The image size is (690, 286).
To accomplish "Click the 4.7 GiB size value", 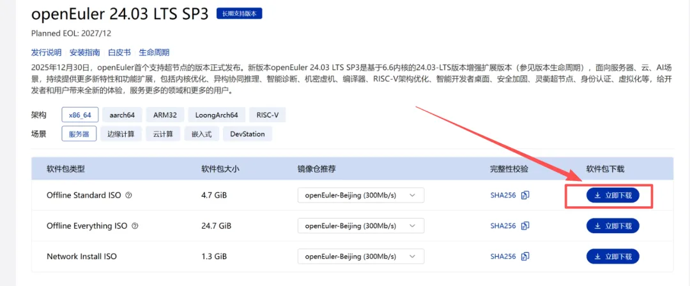I will pos(214,196).
